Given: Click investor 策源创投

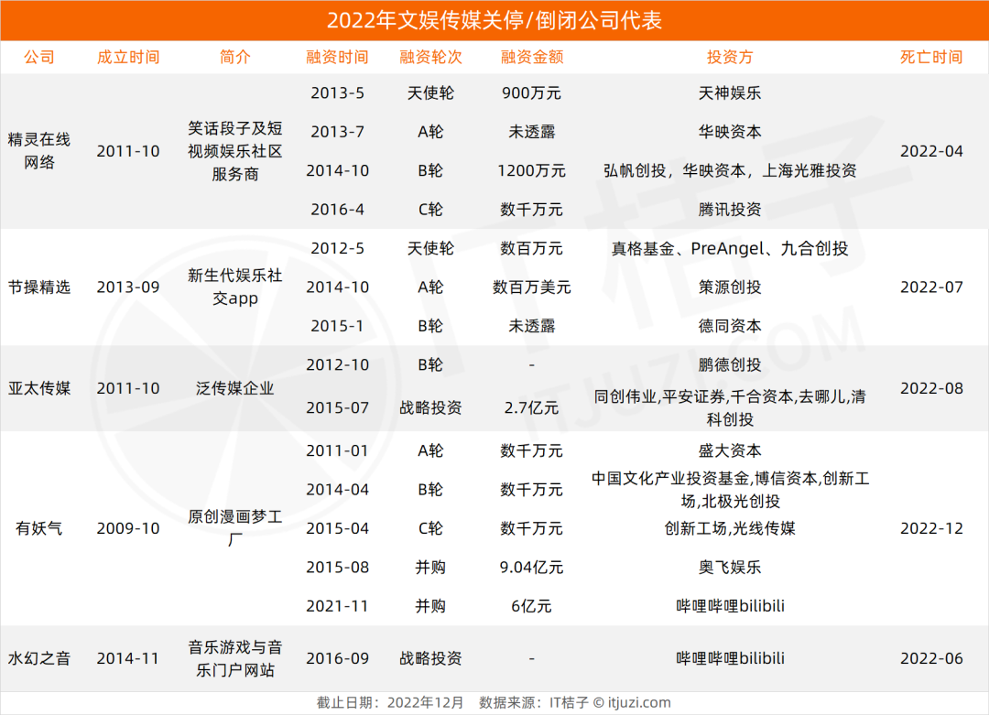Looking at the screenshot, I should pyautogui.click(x=730, y=287).
